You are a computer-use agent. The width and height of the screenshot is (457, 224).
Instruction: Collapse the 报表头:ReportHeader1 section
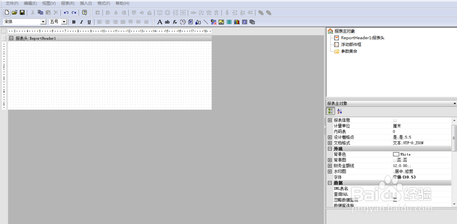coord(11,38)
